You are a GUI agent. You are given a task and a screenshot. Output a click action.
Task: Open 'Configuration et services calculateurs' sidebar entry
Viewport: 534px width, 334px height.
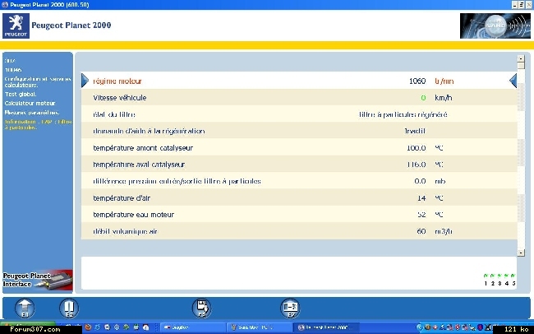coord(38,81)
